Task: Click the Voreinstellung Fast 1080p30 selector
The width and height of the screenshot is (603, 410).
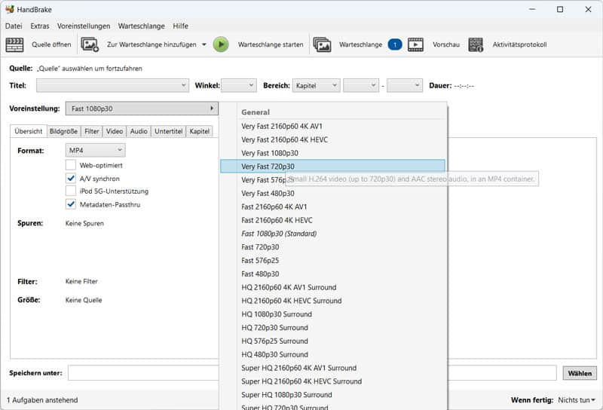Action: (142, 109)
